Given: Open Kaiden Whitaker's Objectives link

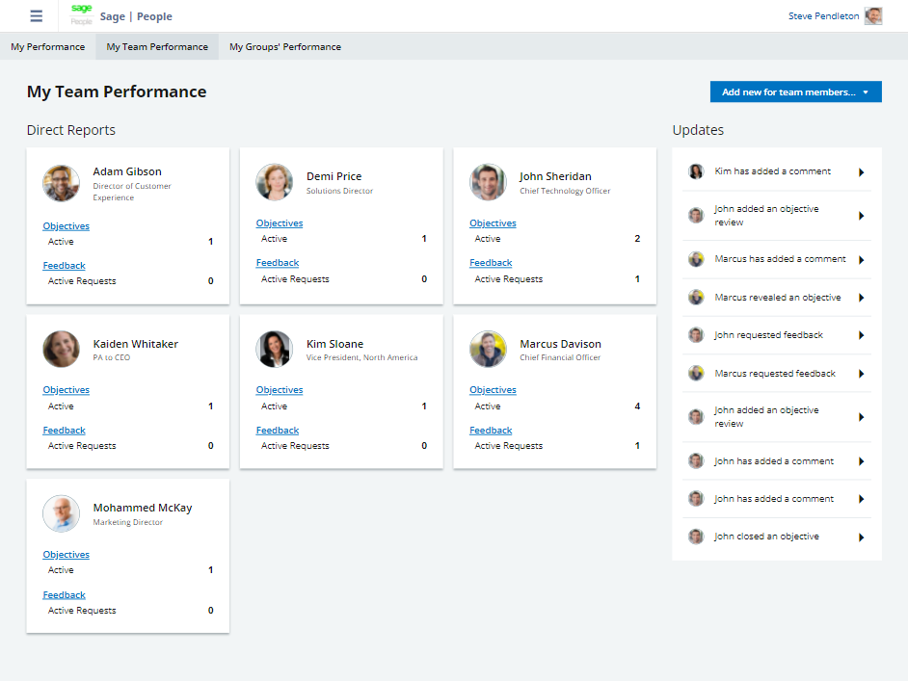Looking at the screenshot, I should point(66,390).
